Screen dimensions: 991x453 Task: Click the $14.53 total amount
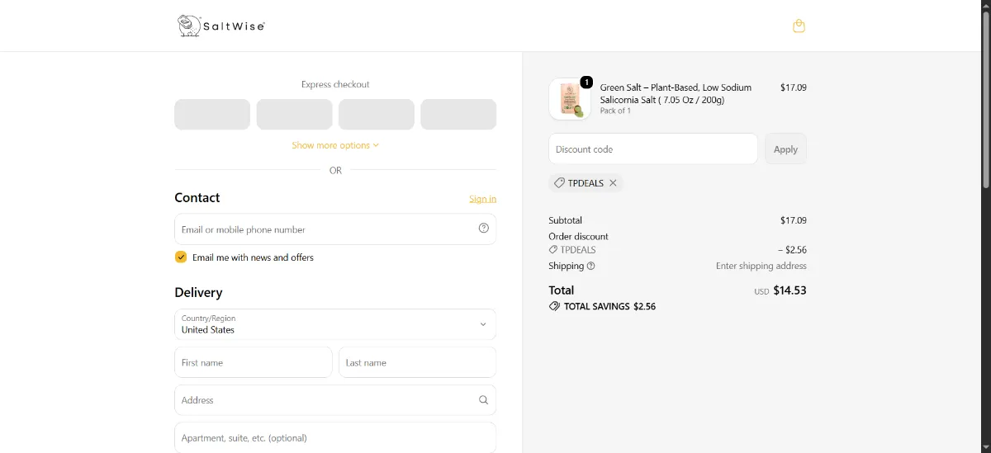click(x=789, y=290)
